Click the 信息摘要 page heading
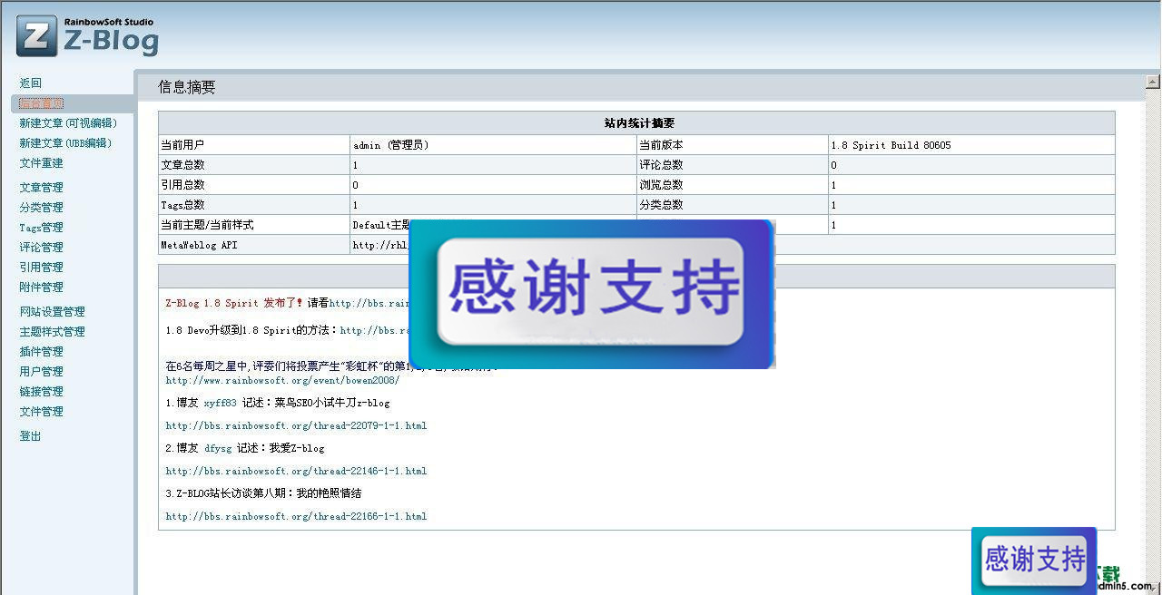Image resolution: width=1162 pixels, height=595 pixels. tap(187, 87)
